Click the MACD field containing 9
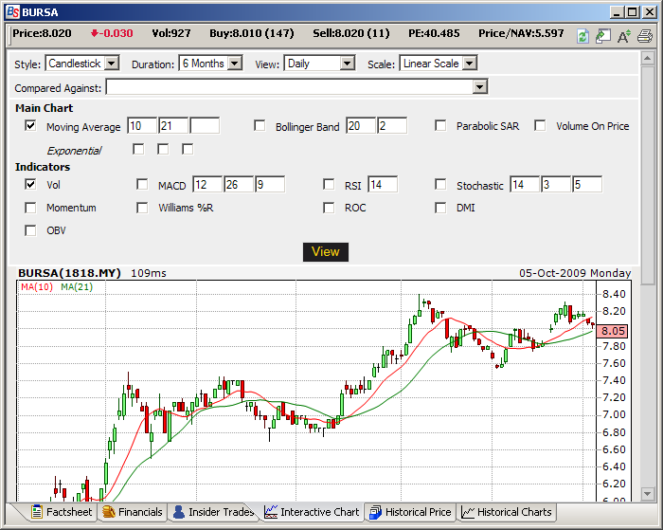663x530 pixels. tap(270, 185)
